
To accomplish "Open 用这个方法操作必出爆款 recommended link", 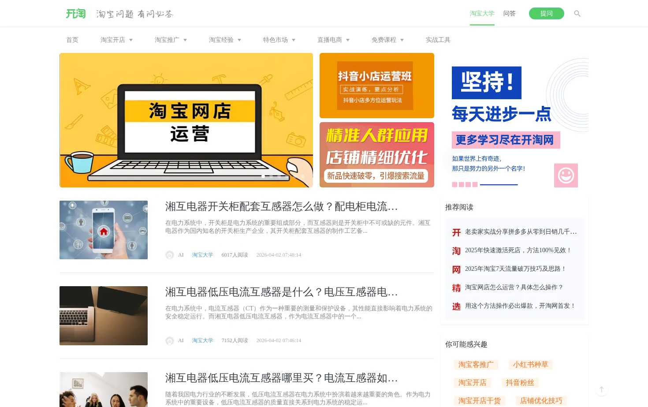I will tap(521, 306).
